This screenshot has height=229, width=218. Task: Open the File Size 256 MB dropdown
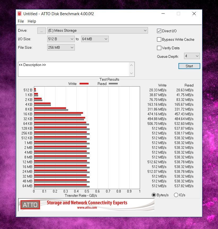tap(61, 47)
